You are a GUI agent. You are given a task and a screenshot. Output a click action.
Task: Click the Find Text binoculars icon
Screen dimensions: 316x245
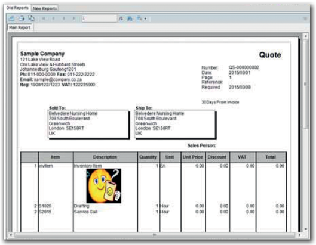click(130, 18)
